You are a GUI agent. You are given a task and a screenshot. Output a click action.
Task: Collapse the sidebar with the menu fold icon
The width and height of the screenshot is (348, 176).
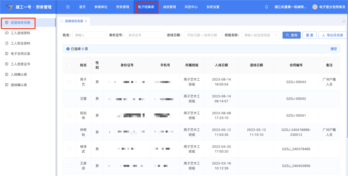tap(68, 7)
